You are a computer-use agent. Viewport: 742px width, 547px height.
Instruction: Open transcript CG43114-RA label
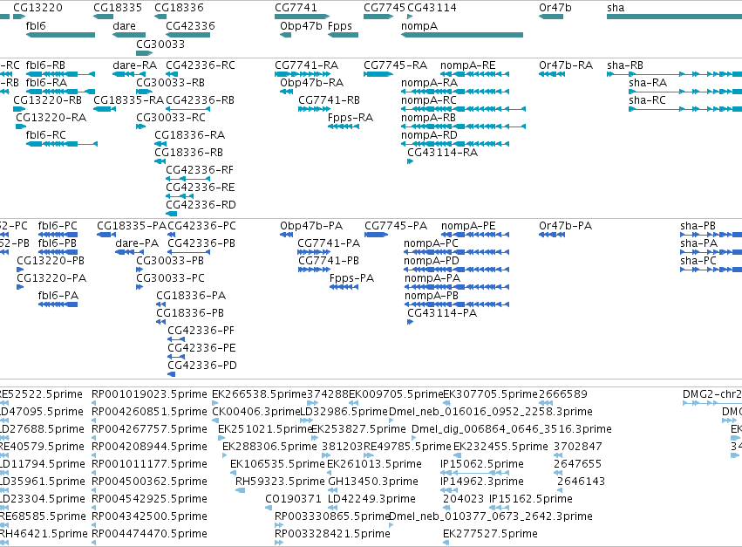coord(442,153)
